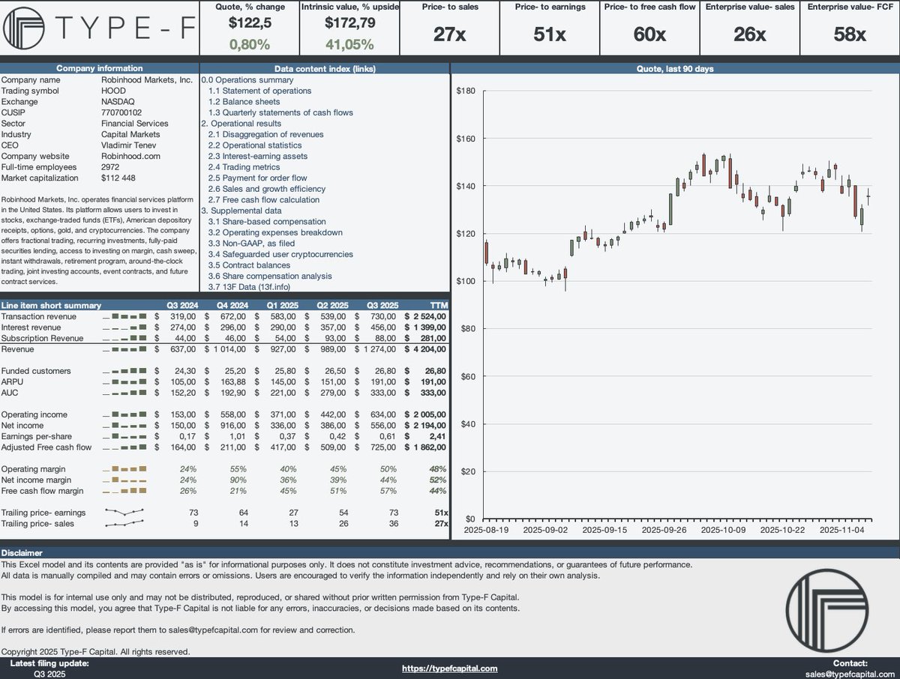Screen dimensions: 900x679
Task: Open the 1.1 Statement of operations link
Action: pos(259,91)
